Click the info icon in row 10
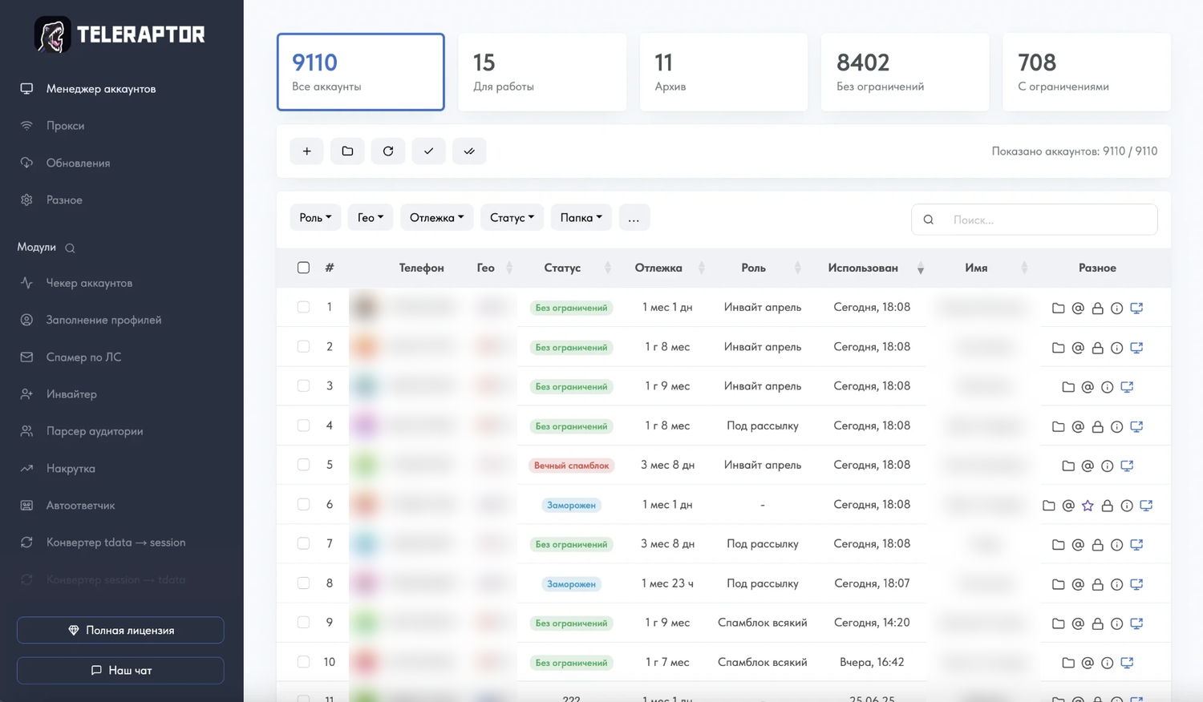 [1107, 663]
